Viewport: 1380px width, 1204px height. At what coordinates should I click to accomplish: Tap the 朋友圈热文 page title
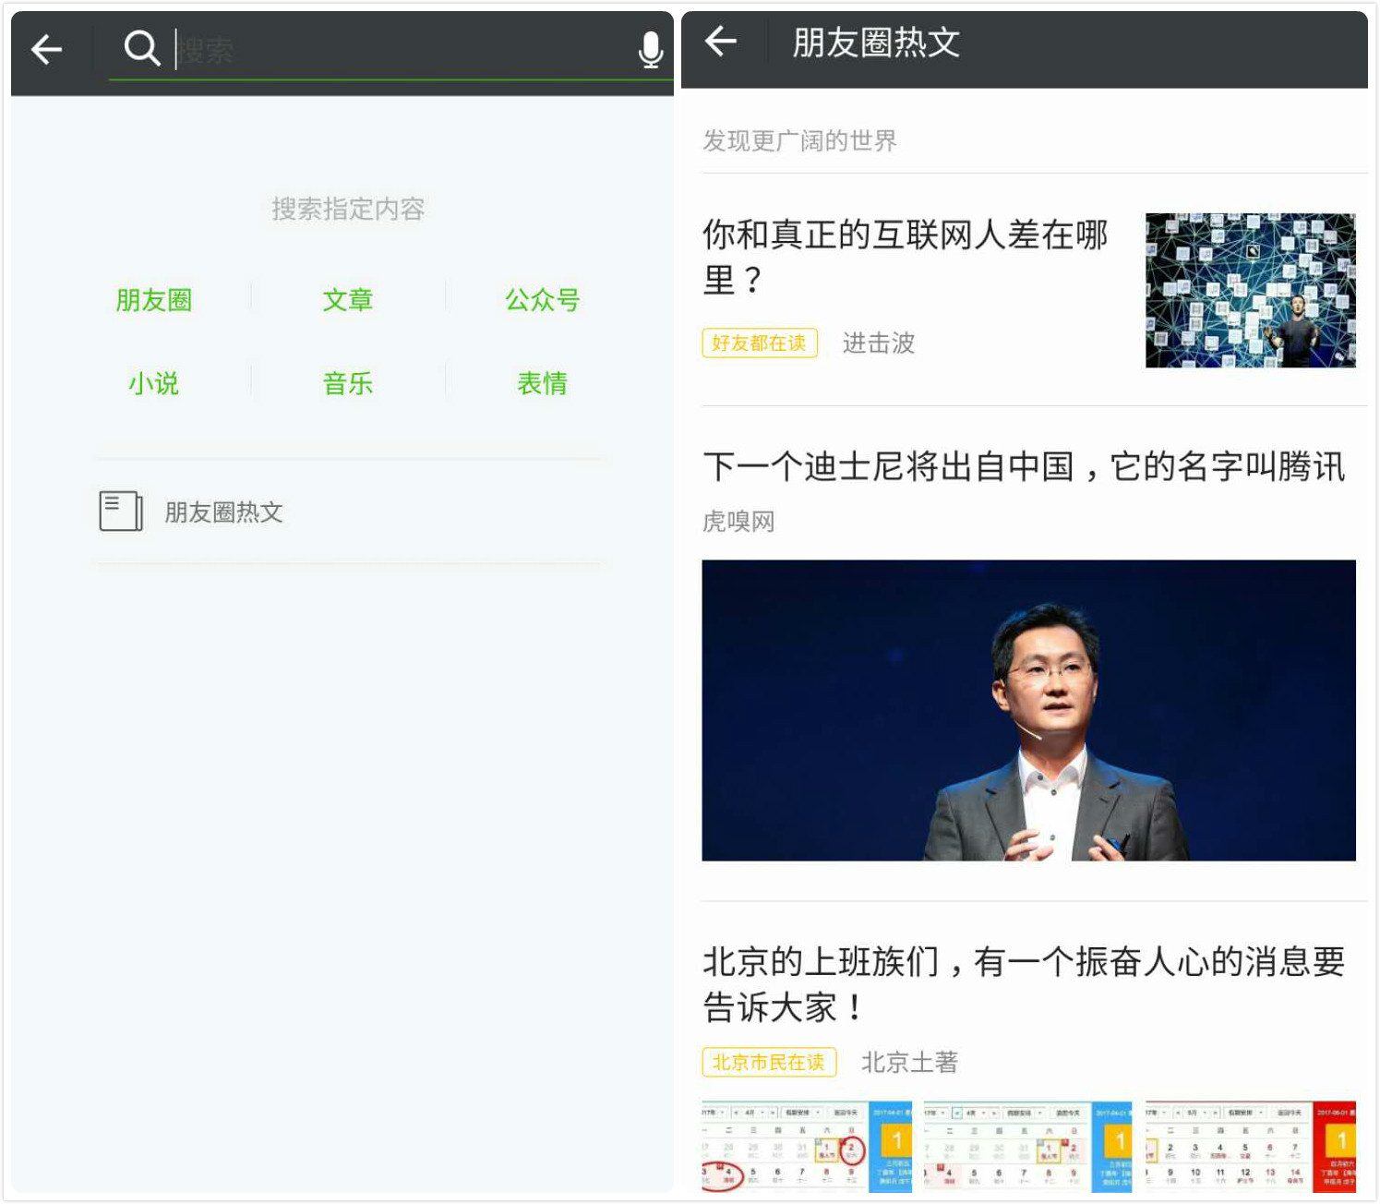click(x=876, y=42)
